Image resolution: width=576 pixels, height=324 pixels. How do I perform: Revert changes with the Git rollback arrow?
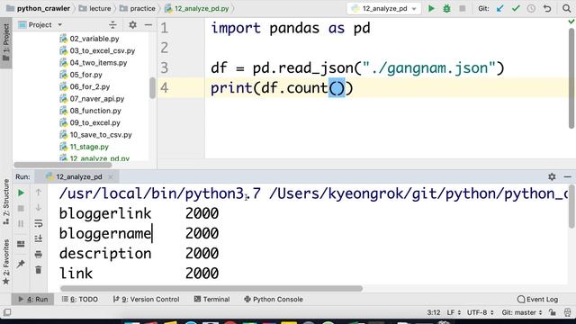pos(547,8)
